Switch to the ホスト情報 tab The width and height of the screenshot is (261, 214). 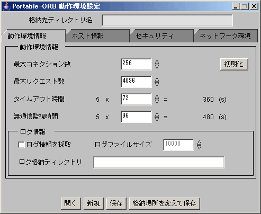click(98, 36)
